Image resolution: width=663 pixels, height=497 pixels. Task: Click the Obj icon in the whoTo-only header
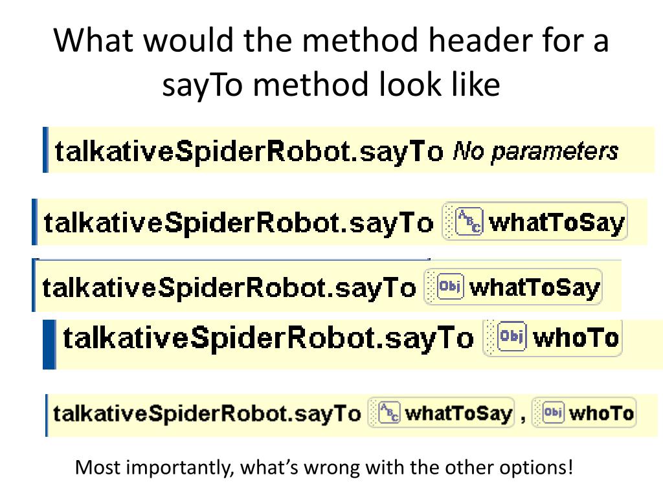coord(513,337)
